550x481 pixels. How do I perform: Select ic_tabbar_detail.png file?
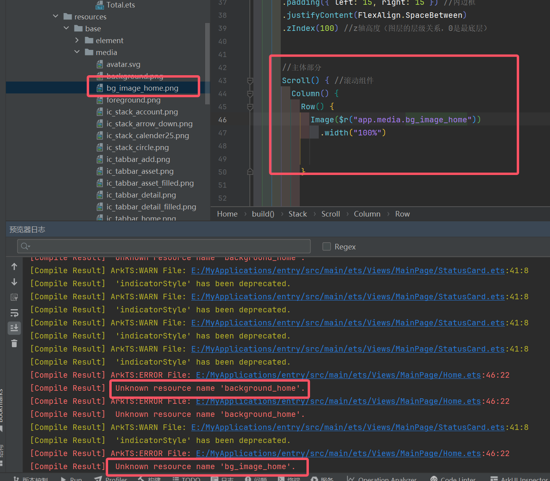coord(141,195)
